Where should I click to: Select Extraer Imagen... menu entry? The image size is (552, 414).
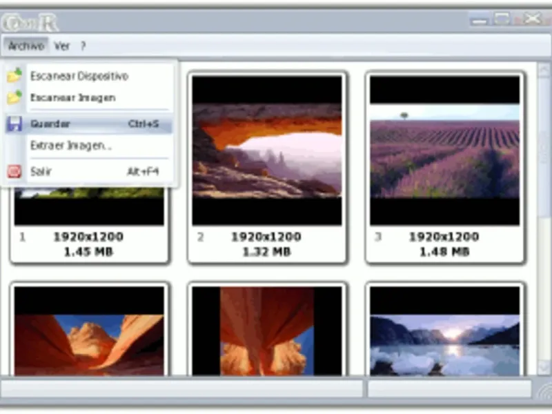click(x=89, y=146)
